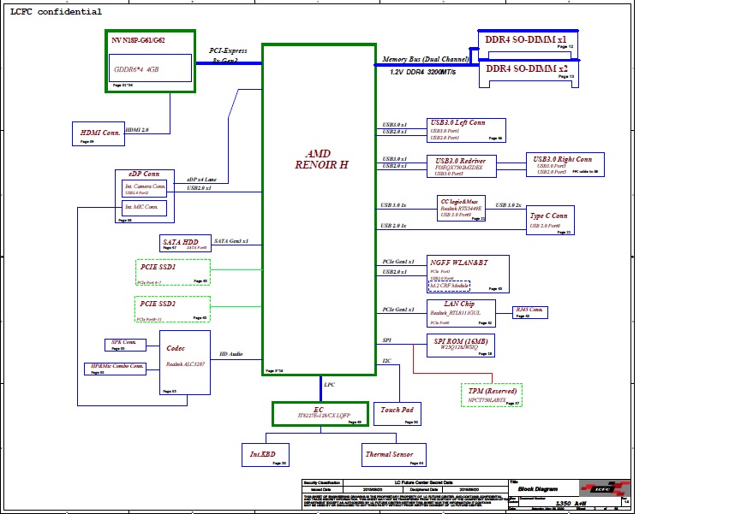Click Realtek ALC3287 text in Codec block
Viewport: 729px width, 514px height.
(x=185, y=364)
